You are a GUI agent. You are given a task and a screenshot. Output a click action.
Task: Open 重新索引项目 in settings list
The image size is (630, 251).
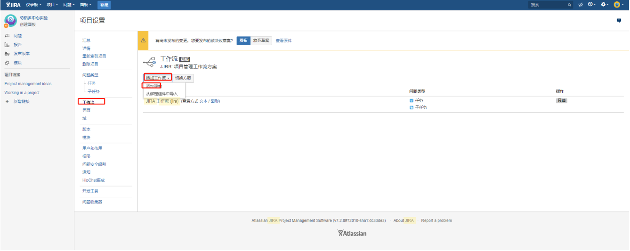(94, 56)
